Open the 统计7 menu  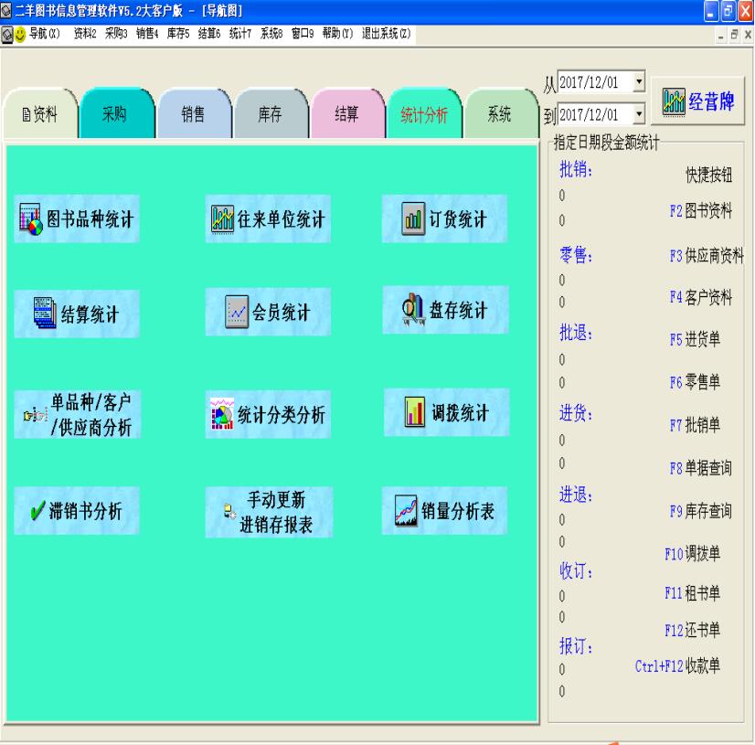pos(239,34)
